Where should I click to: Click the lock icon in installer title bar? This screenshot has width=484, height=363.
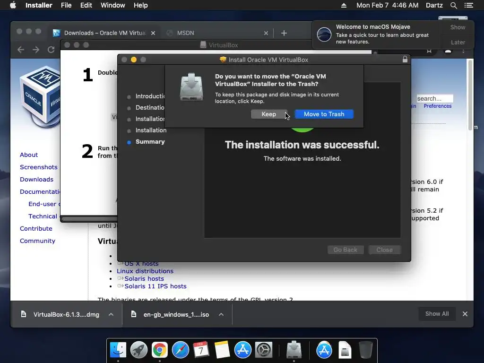coord(405,60)
